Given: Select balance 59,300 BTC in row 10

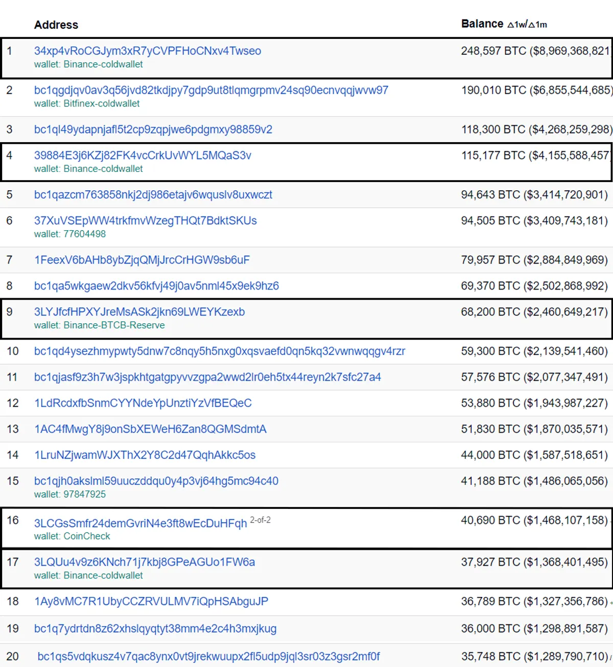Looking at the screenshot, I should pos(534,351).
